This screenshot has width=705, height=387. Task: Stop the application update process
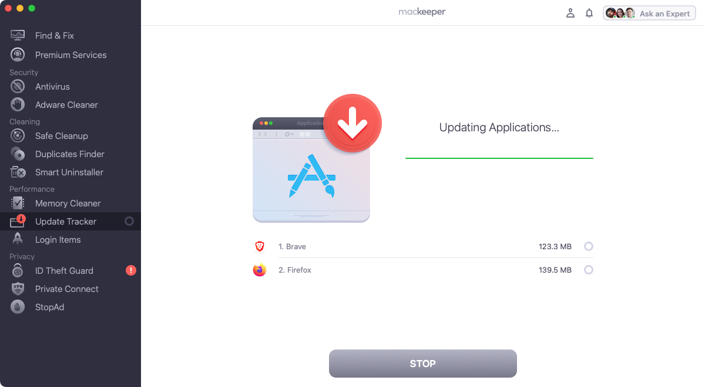pos(423,364)
